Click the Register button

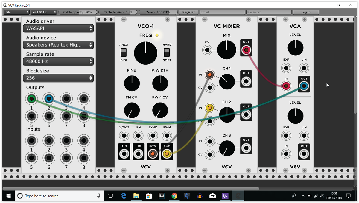pyautogui.click(x=188, y=12)
